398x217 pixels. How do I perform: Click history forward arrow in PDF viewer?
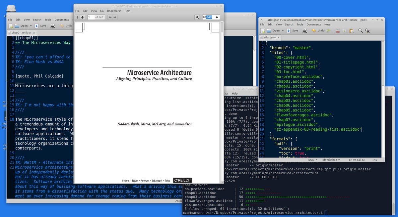[x=115, y=17]
